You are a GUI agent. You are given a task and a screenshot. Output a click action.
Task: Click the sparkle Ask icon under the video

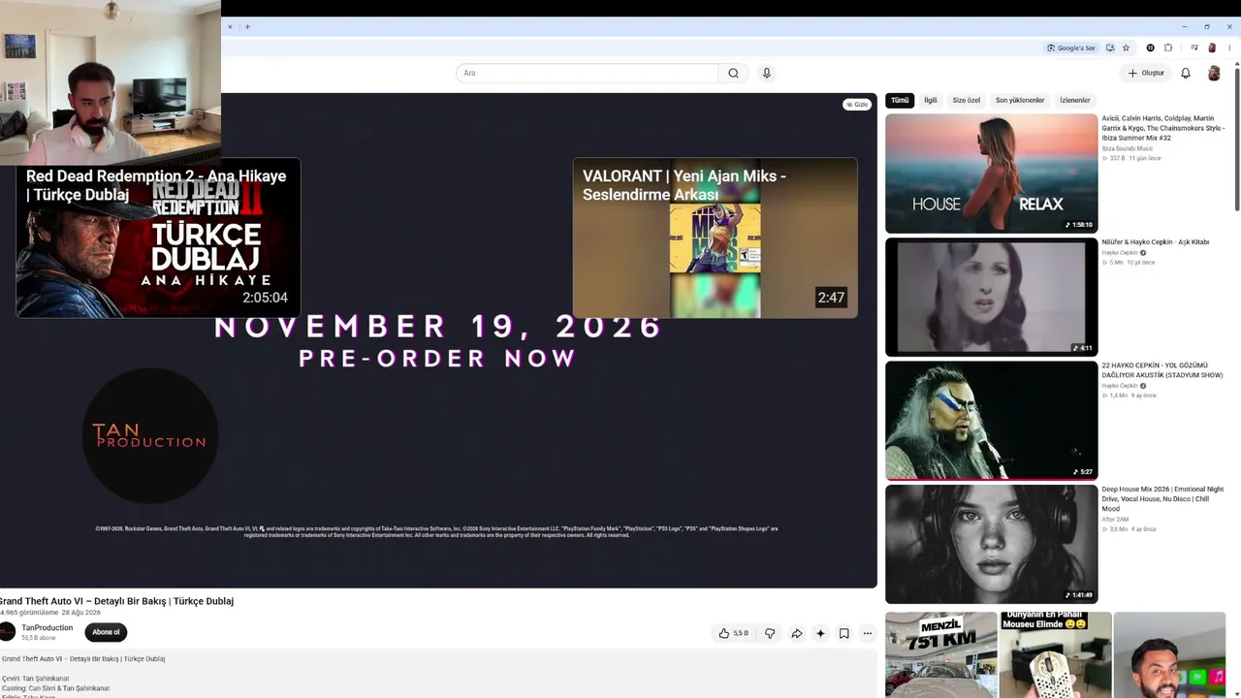820,633
